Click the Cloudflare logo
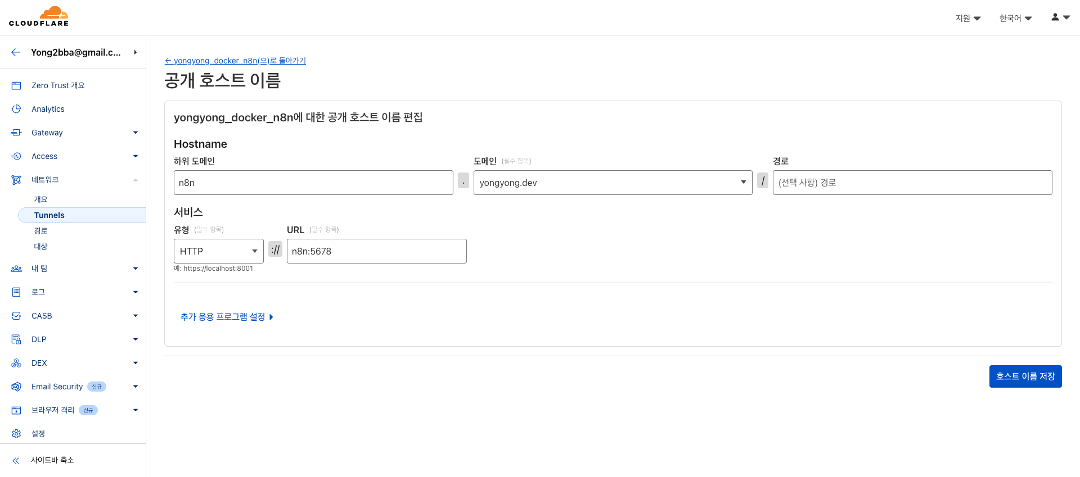The image size is (1080, 477). tap(39, 16)
